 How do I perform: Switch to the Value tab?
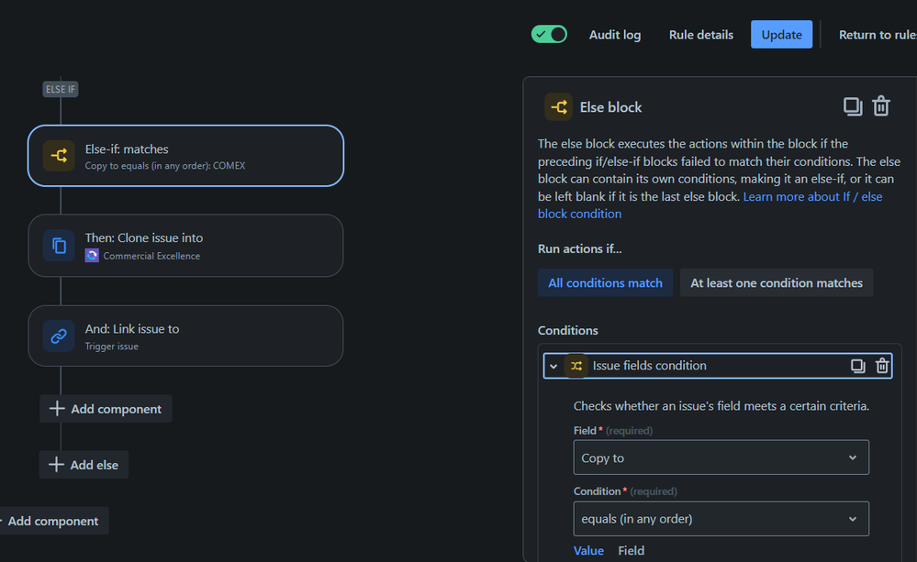588,550
